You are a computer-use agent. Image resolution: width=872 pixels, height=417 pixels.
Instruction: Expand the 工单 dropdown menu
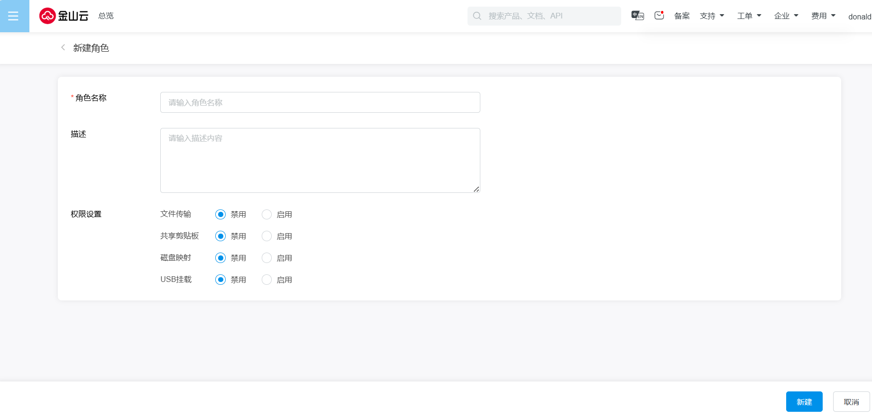(749, 16)
